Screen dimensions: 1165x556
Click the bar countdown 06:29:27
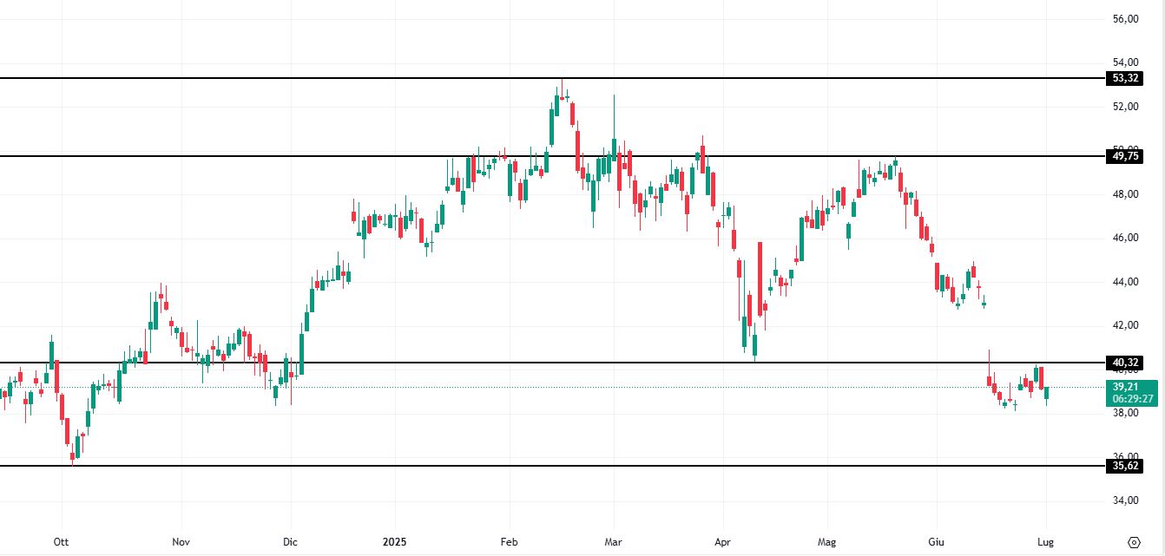[1133, 399]
